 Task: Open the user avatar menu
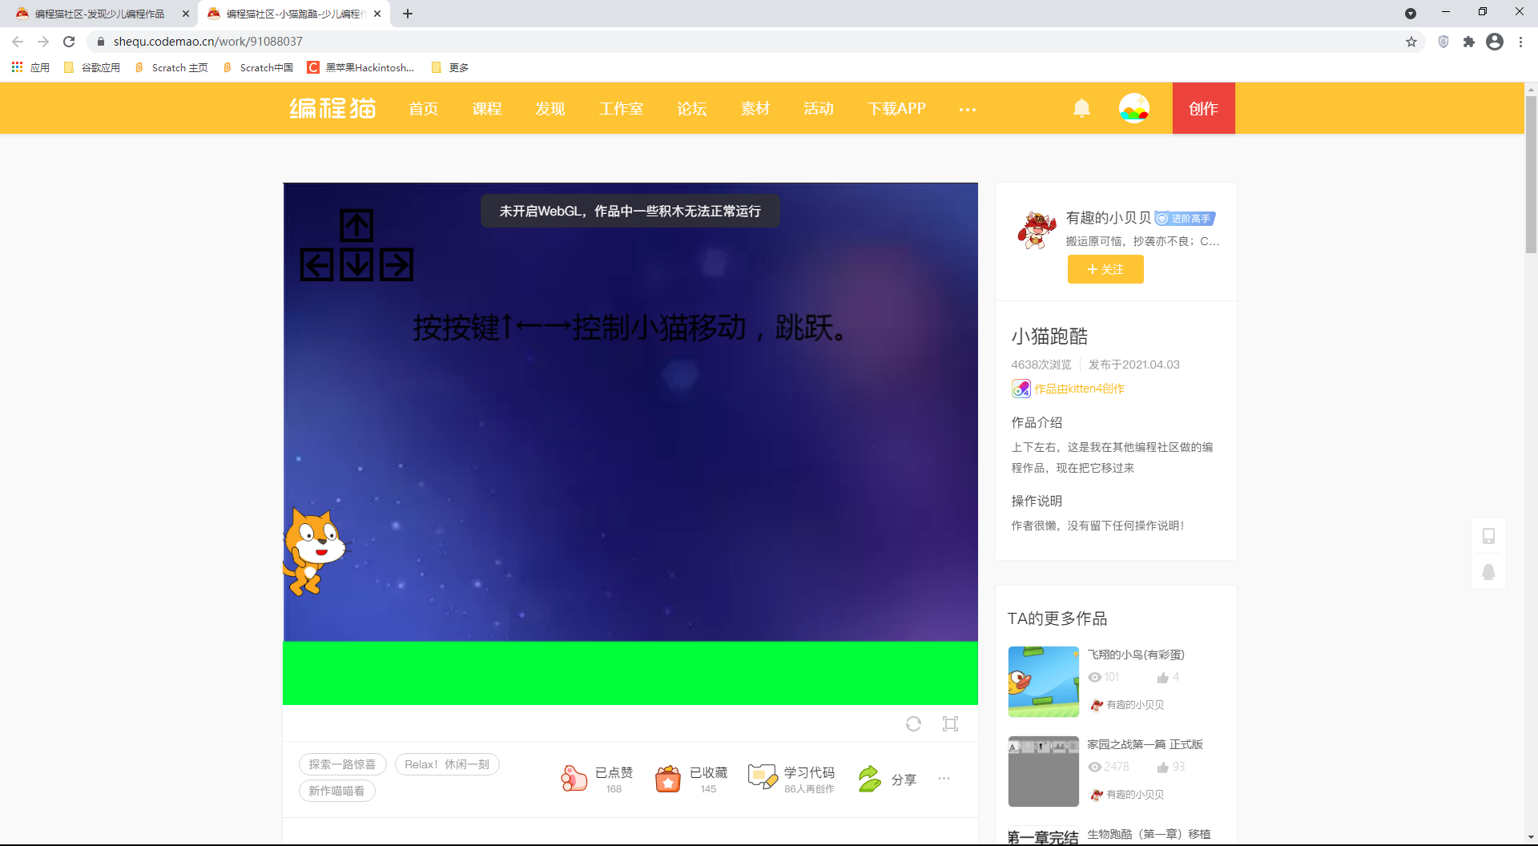1134,108
